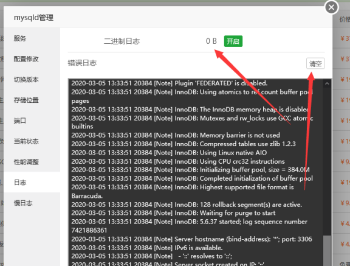Click the log scrollbar up arrow
Viewport: 350px width, 266px height.
coord(327,83)
